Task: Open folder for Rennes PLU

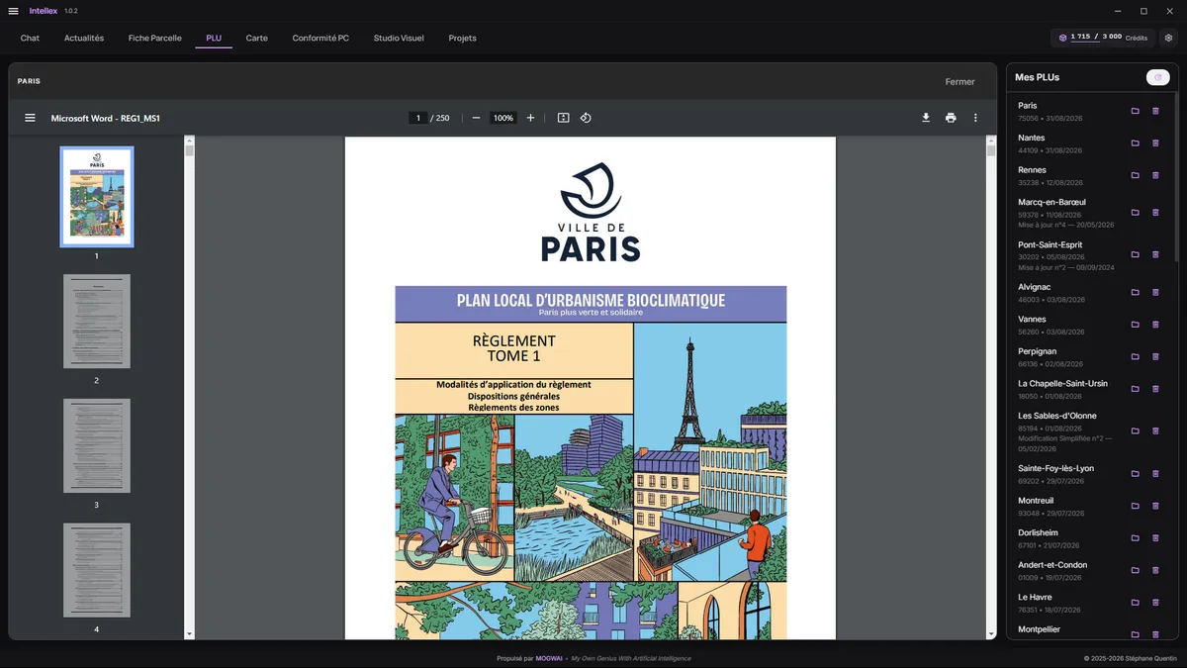Action: (x=1136, y=175)
